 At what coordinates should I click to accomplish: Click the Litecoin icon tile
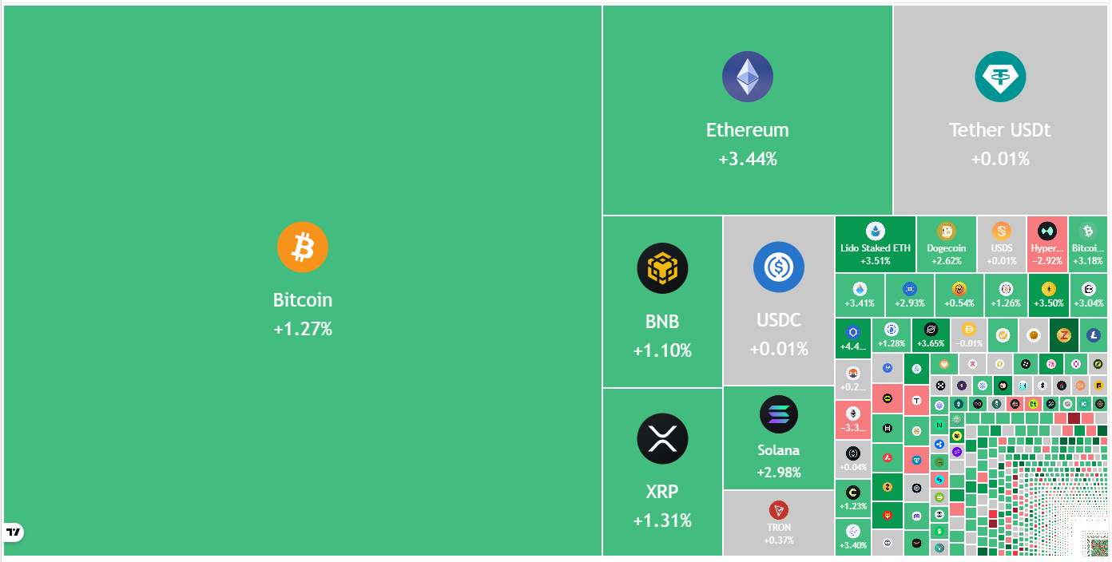(1093, 335)
